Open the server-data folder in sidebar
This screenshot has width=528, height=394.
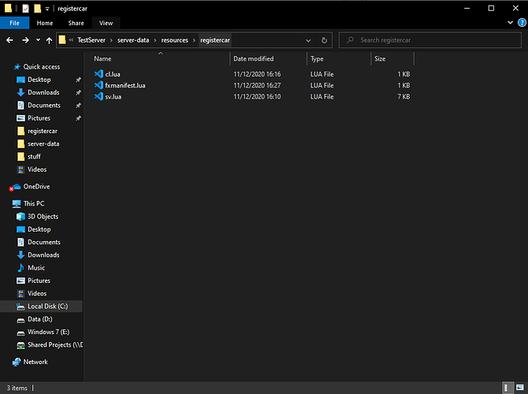[x=43, y=143]
